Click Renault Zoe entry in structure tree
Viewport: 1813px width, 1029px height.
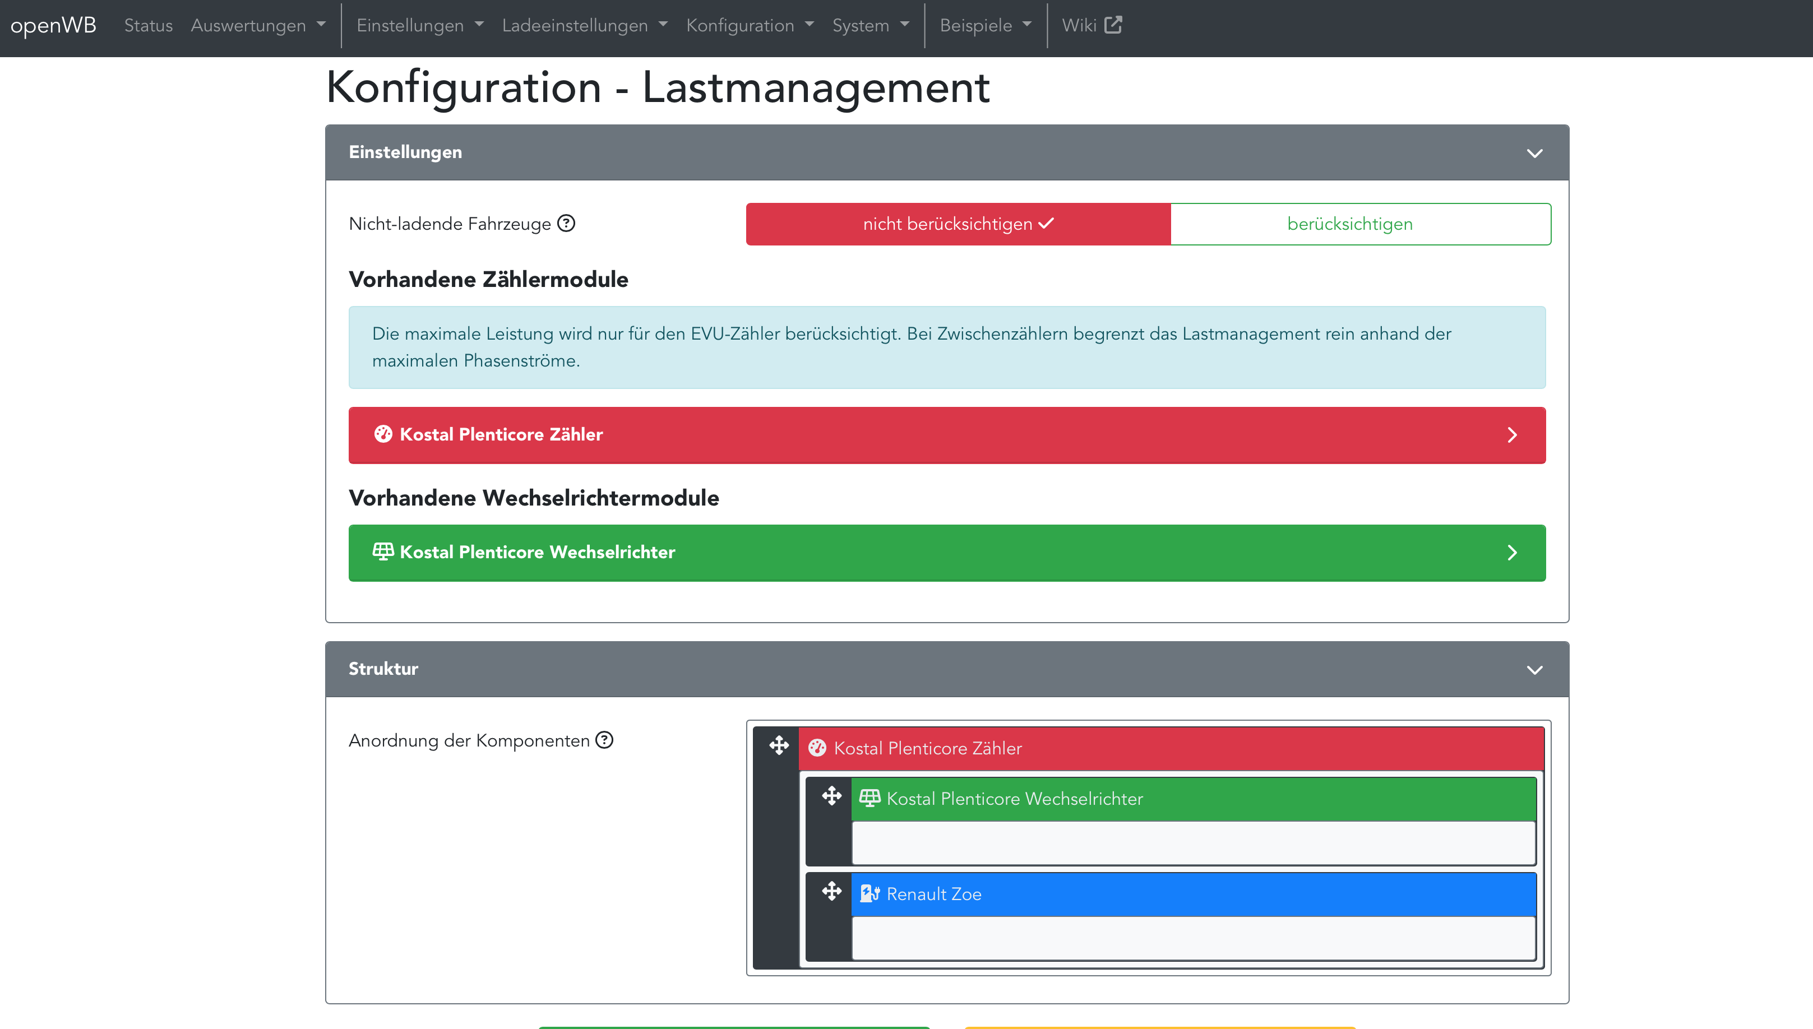coord(933,894)
